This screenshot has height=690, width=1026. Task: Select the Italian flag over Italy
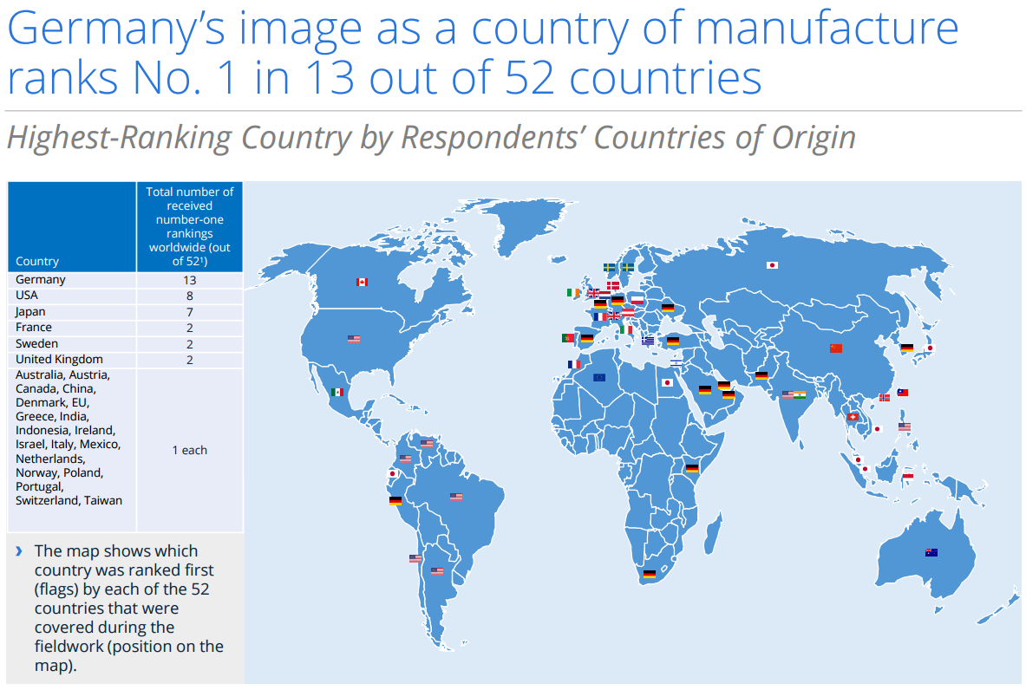point(627,329)
